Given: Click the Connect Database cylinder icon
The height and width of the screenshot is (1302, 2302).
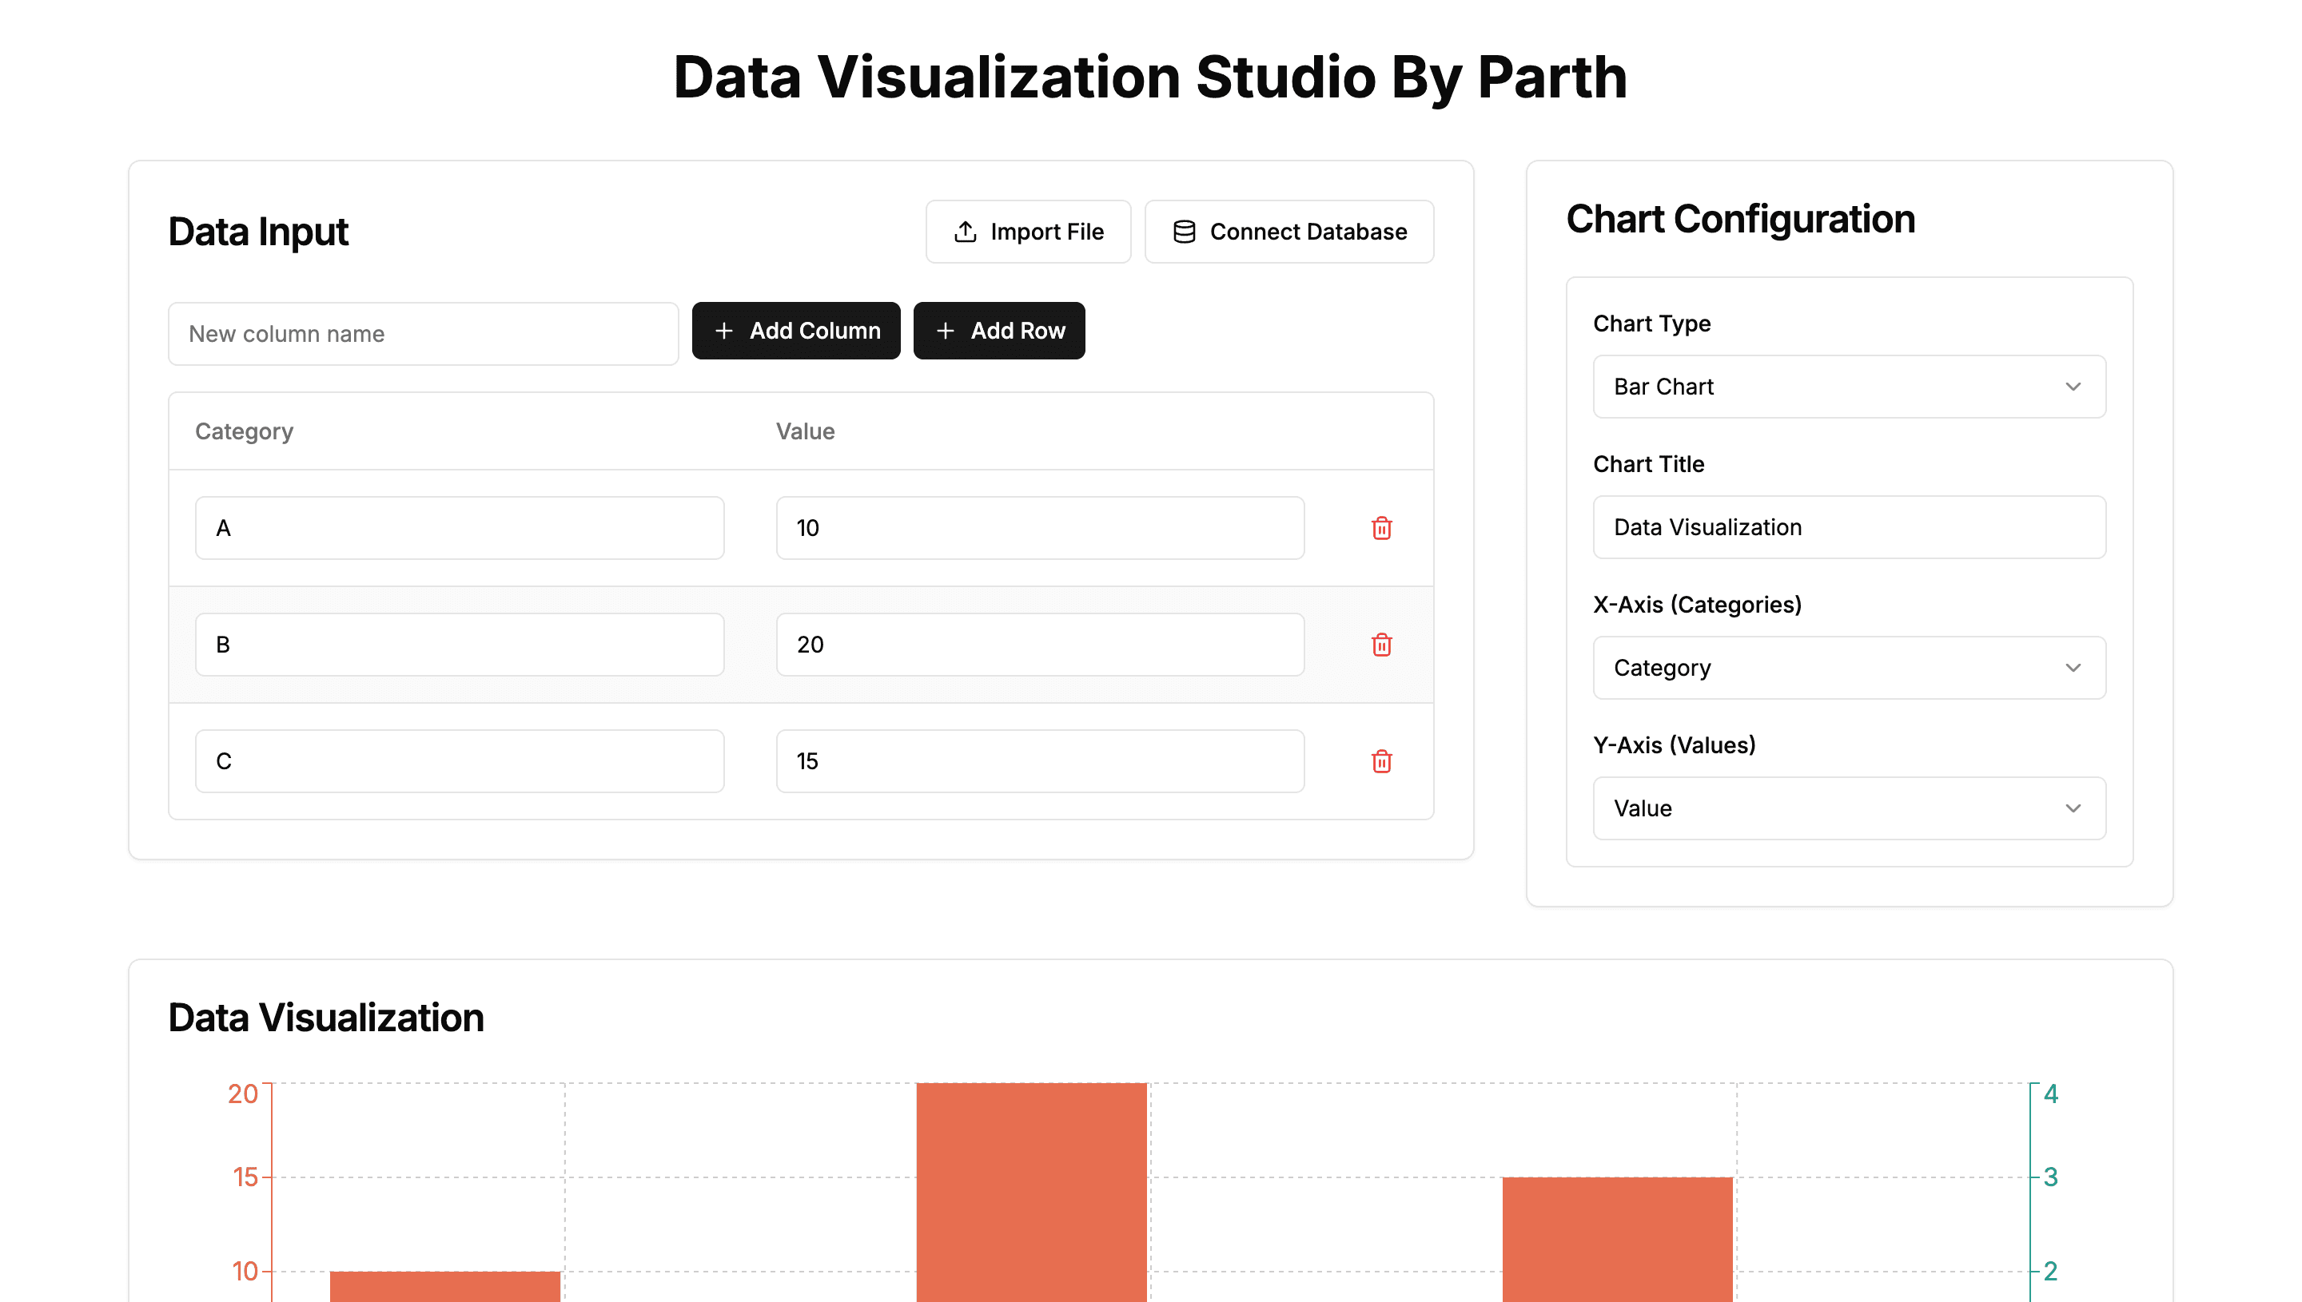Looking at the screenshot, I should (1185, 231).
